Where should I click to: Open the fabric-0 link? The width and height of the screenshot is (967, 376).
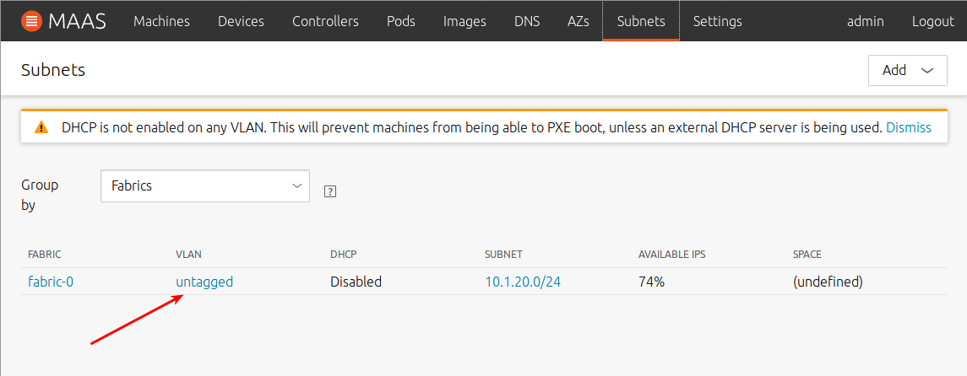click(x=51, y=282)
